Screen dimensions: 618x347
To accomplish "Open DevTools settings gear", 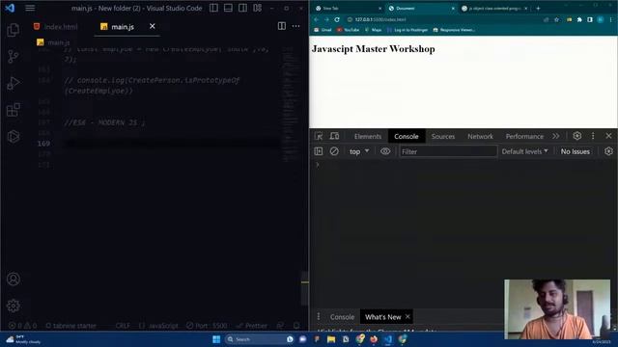I will point(577,136).
